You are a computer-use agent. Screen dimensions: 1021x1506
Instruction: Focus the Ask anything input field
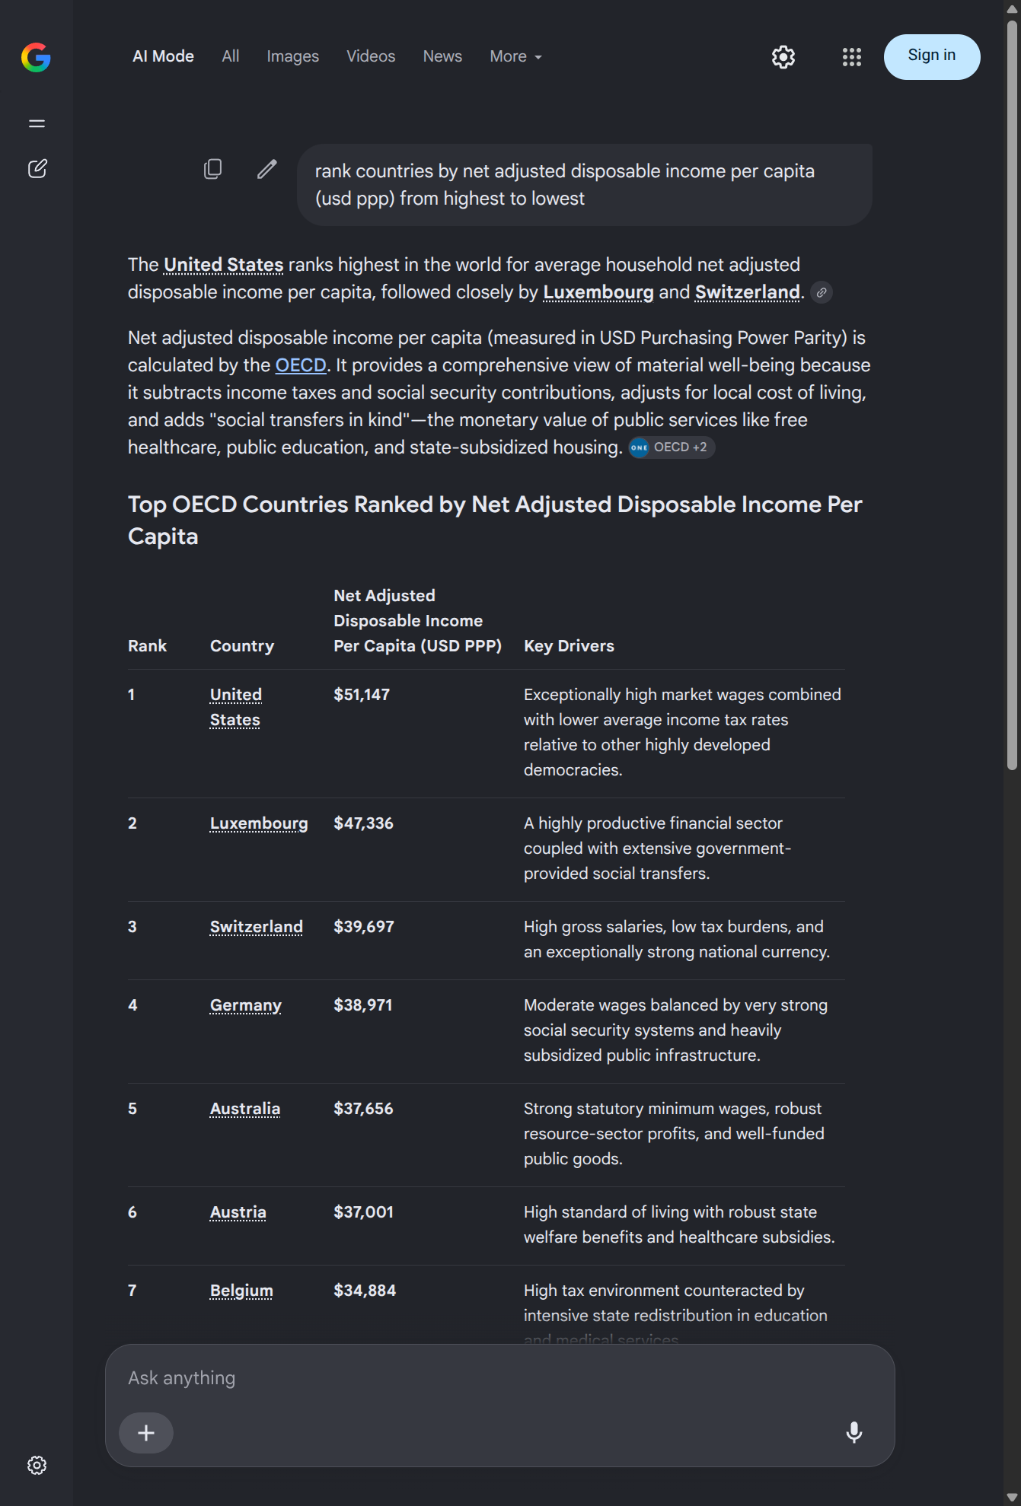coord(499,1378)
